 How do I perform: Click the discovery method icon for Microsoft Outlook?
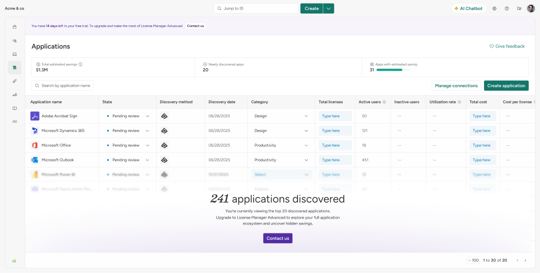click(x=165, y=160)
